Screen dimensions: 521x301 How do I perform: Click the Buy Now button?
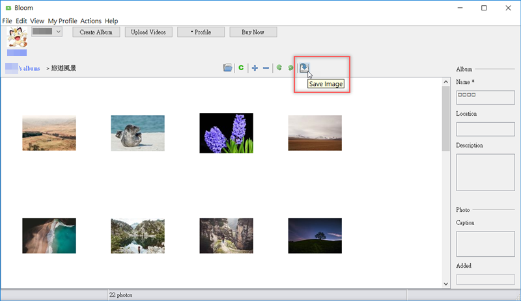pyautogui.click(x=253, y=32)
